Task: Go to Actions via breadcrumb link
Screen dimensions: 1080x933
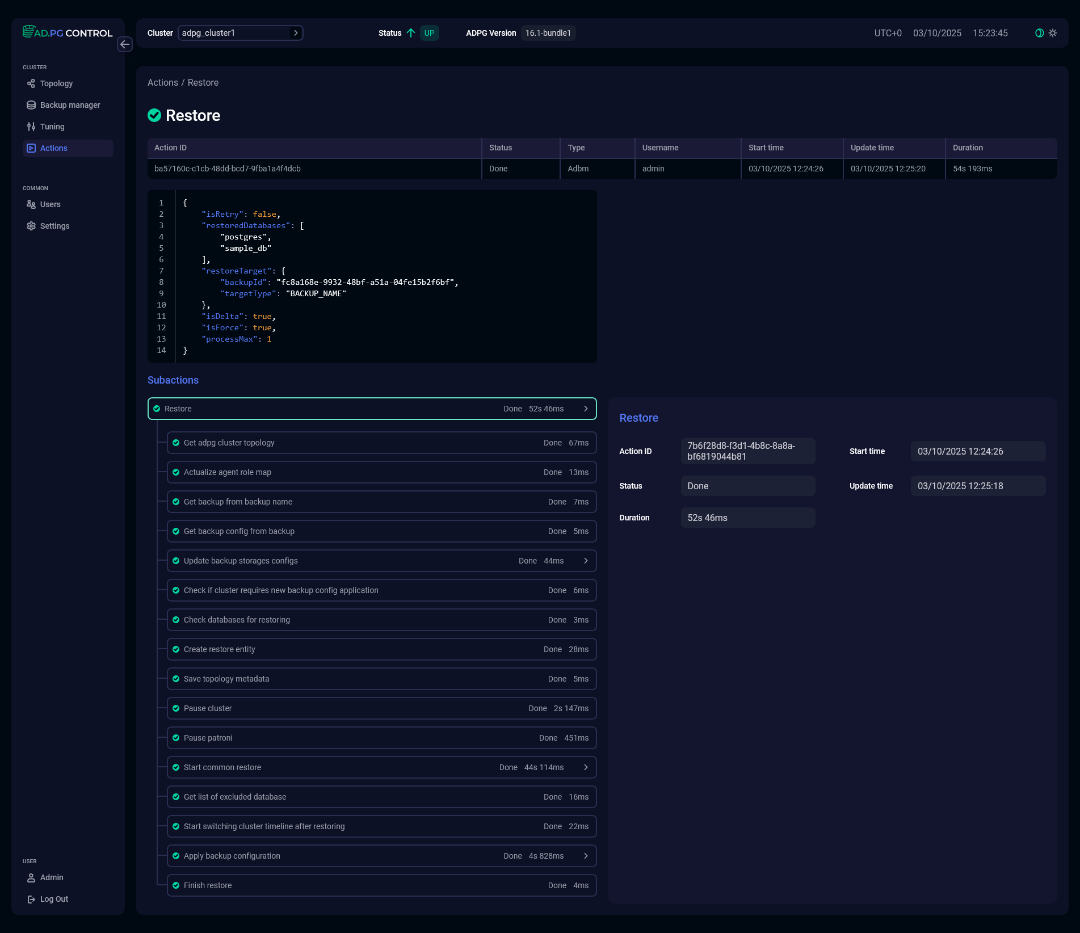Action: pos(162,82)
